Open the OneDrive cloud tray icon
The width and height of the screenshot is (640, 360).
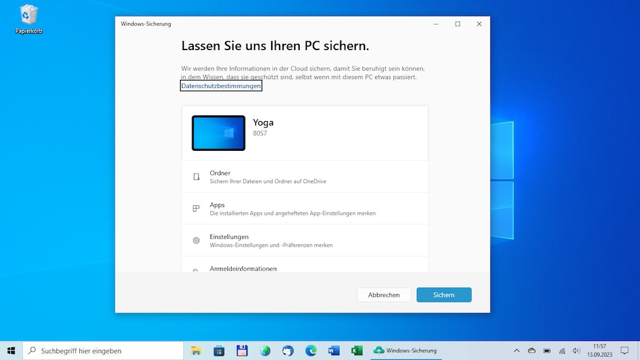click(532, 350)
